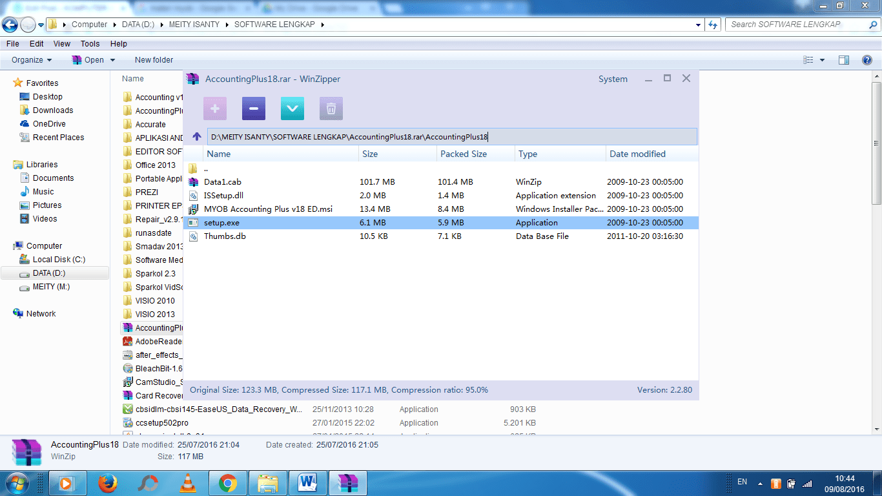Viewport: 882px width, 496px height.
Task: Expand the address bar history dropdown
Action: point(699,25)
